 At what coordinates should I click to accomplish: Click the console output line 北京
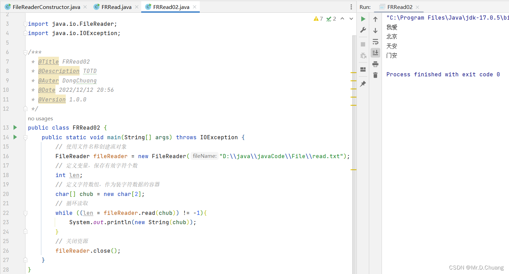coord(392,36)
